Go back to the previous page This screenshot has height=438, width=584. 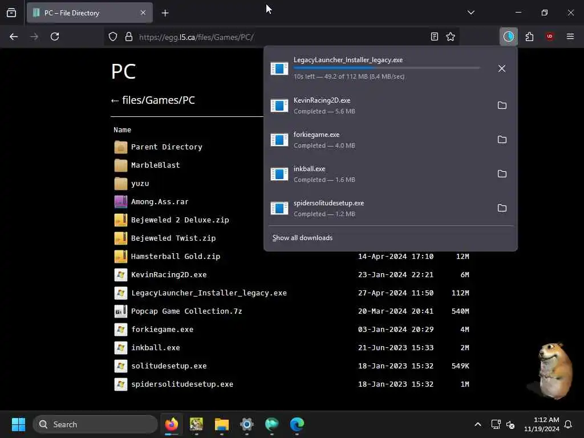coord(14,36)
